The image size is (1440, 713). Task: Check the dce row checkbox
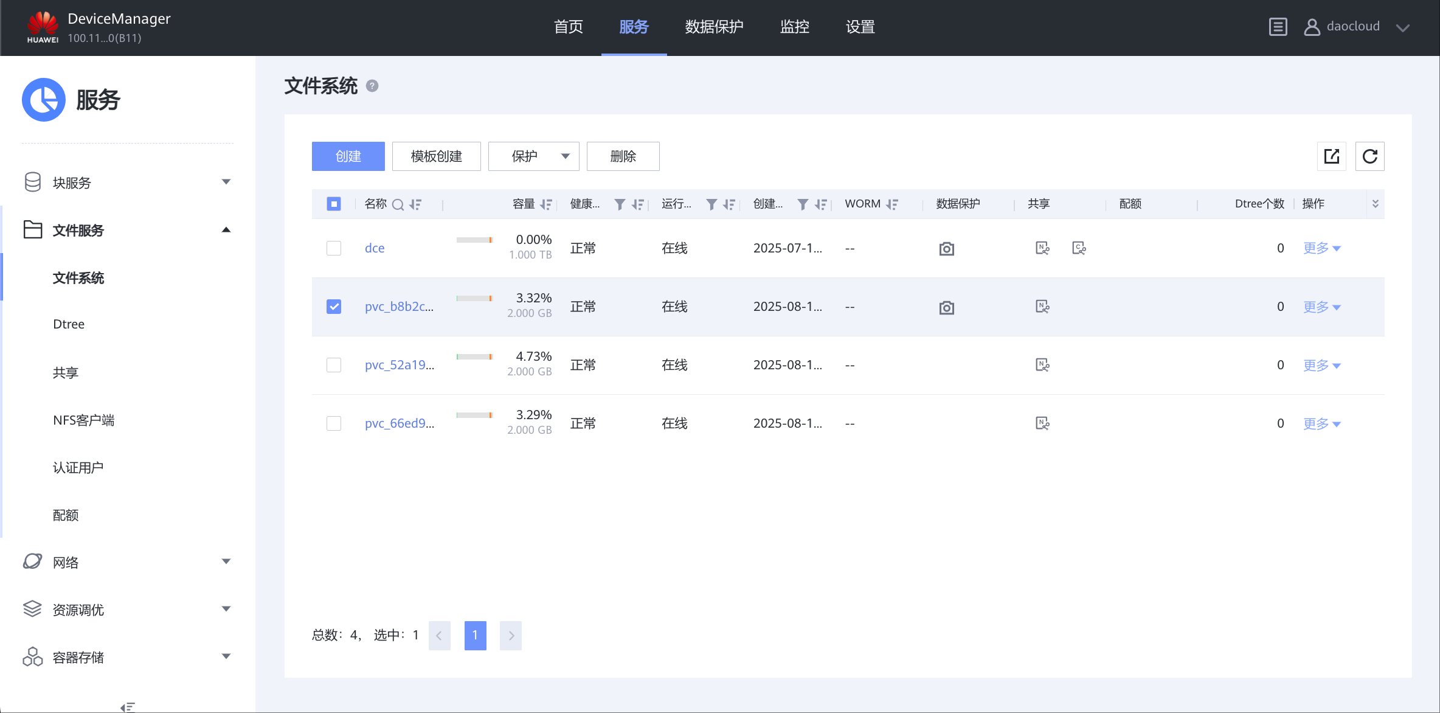pos(334,248)
